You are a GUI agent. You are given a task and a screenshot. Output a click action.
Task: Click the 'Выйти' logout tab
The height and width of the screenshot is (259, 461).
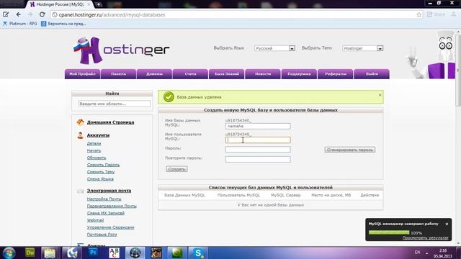372,74
